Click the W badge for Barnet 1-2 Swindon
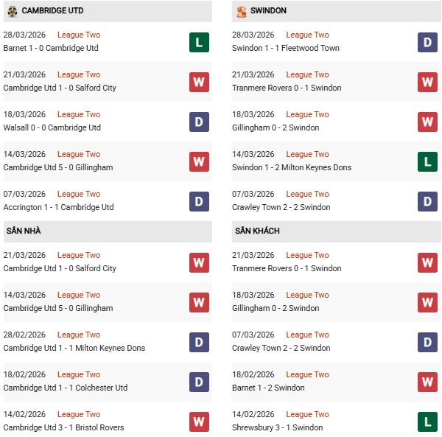442x437 pixels. [x=428, y=382]
